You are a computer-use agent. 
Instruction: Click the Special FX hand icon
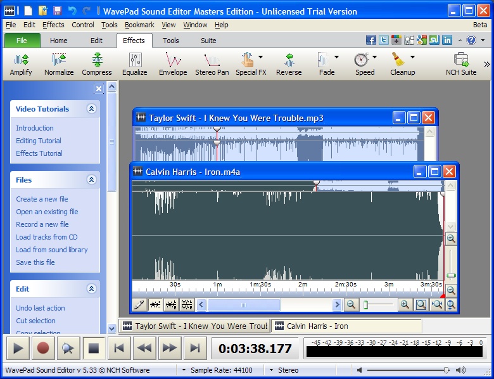coord(248,60)
